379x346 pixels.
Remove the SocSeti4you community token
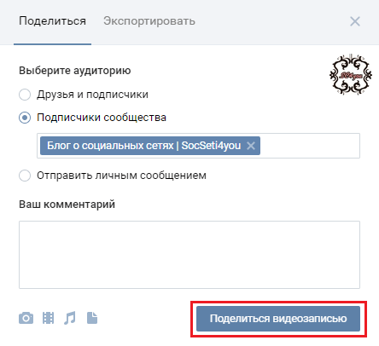(251, 146)
